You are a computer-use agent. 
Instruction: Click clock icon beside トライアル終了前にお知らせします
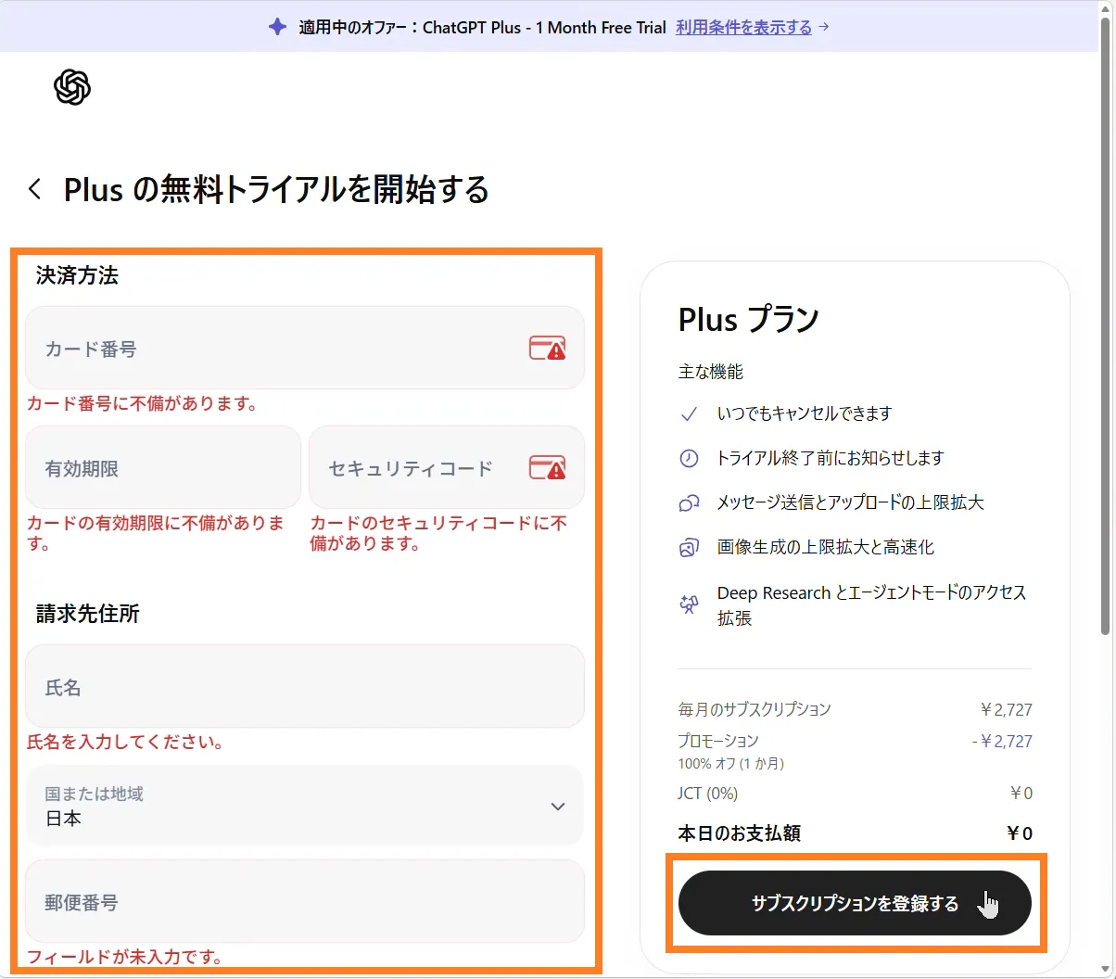pos(689,458)
